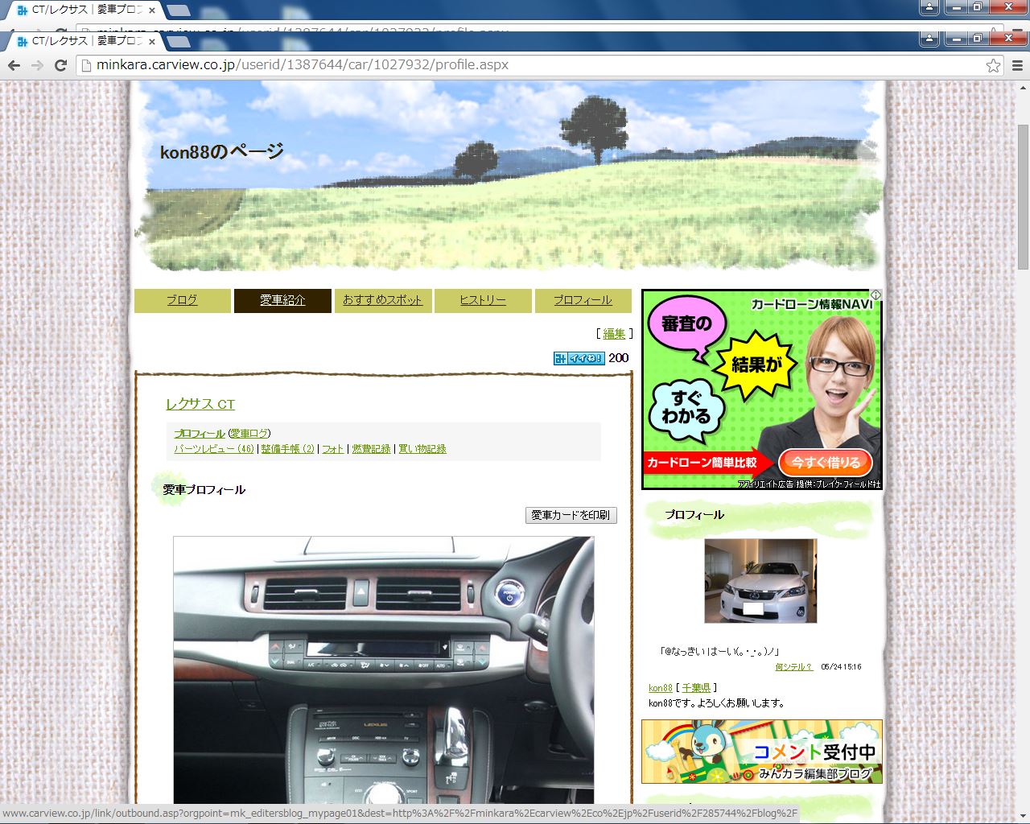Image resolution: width=1030 pixels, height=824 pixels.
Task: Click the ad info icon on the loan banner
Action: (876, 295)
